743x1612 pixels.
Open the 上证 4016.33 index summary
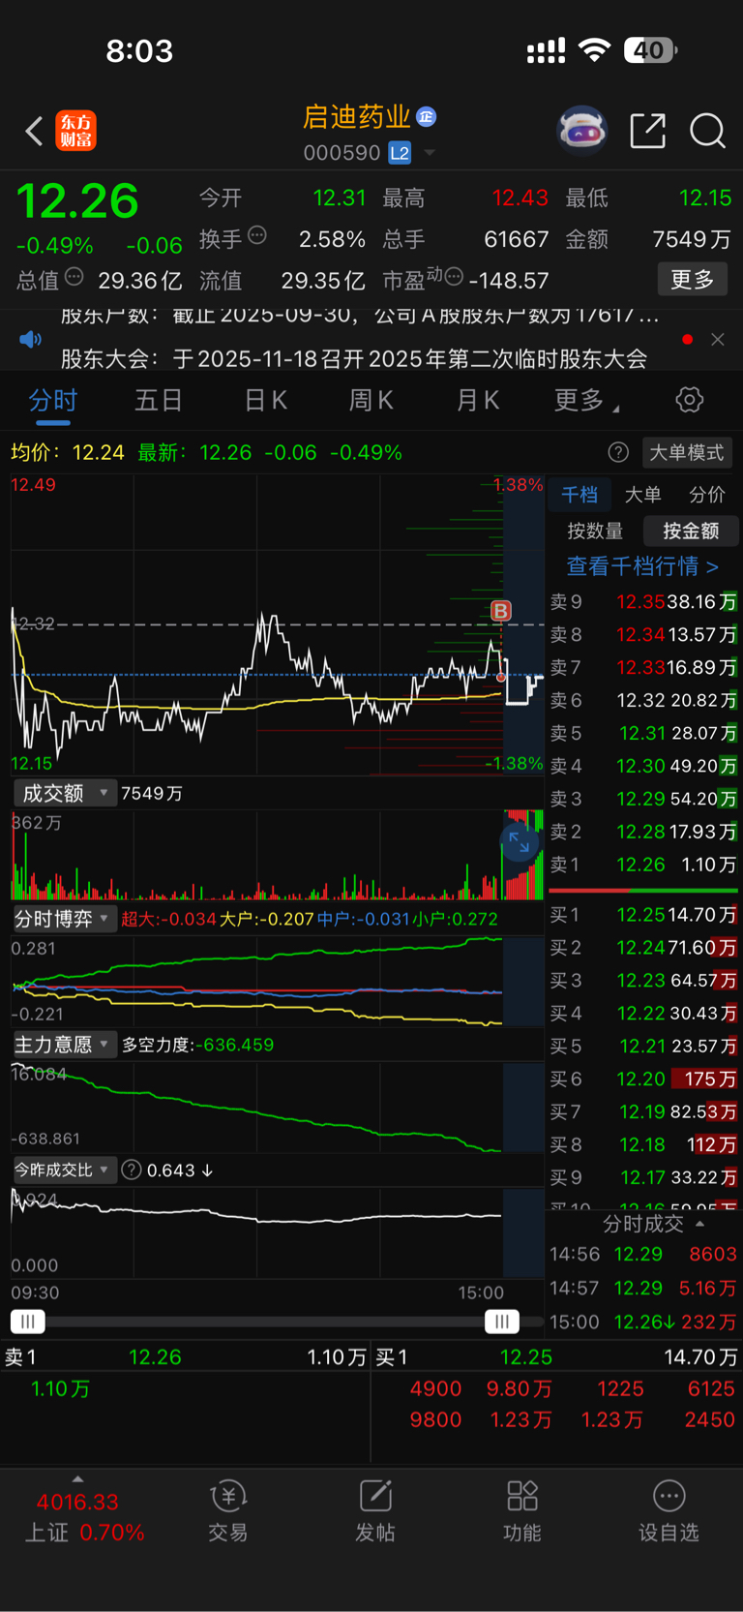84,1517
